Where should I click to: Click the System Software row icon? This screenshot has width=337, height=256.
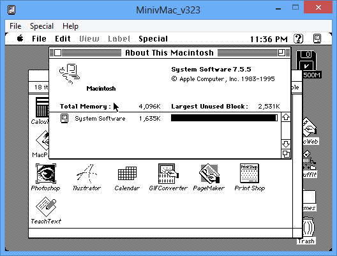64,119
